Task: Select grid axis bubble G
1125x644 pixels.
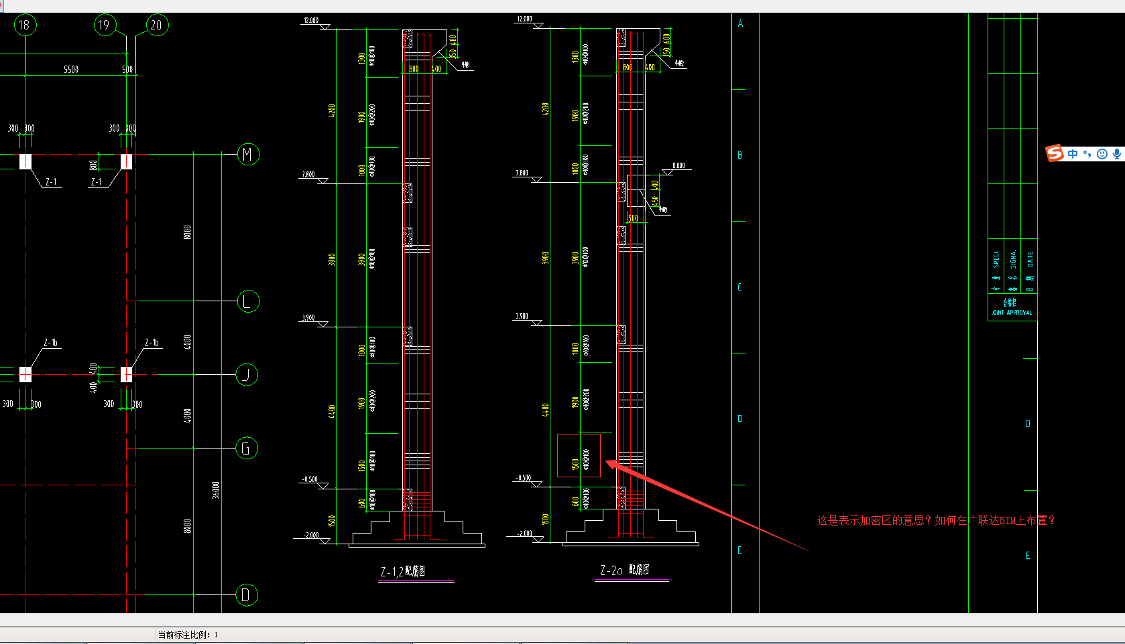Action: [x=247, y=448]
